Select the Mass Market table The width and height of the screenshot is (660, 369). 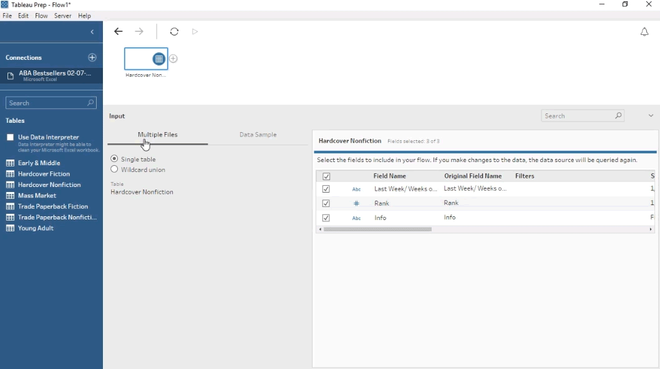pyautogui.click(x=37, y=196)
